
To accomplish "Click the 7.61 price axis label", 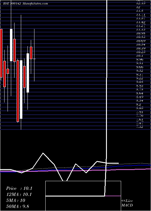I will point(140,119).
